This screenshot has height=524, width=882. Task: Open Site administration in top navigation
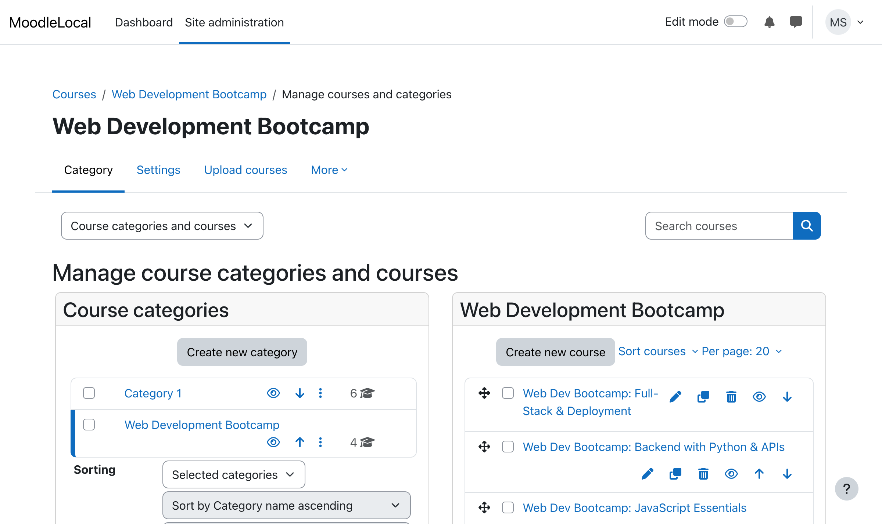click(234, 22)
